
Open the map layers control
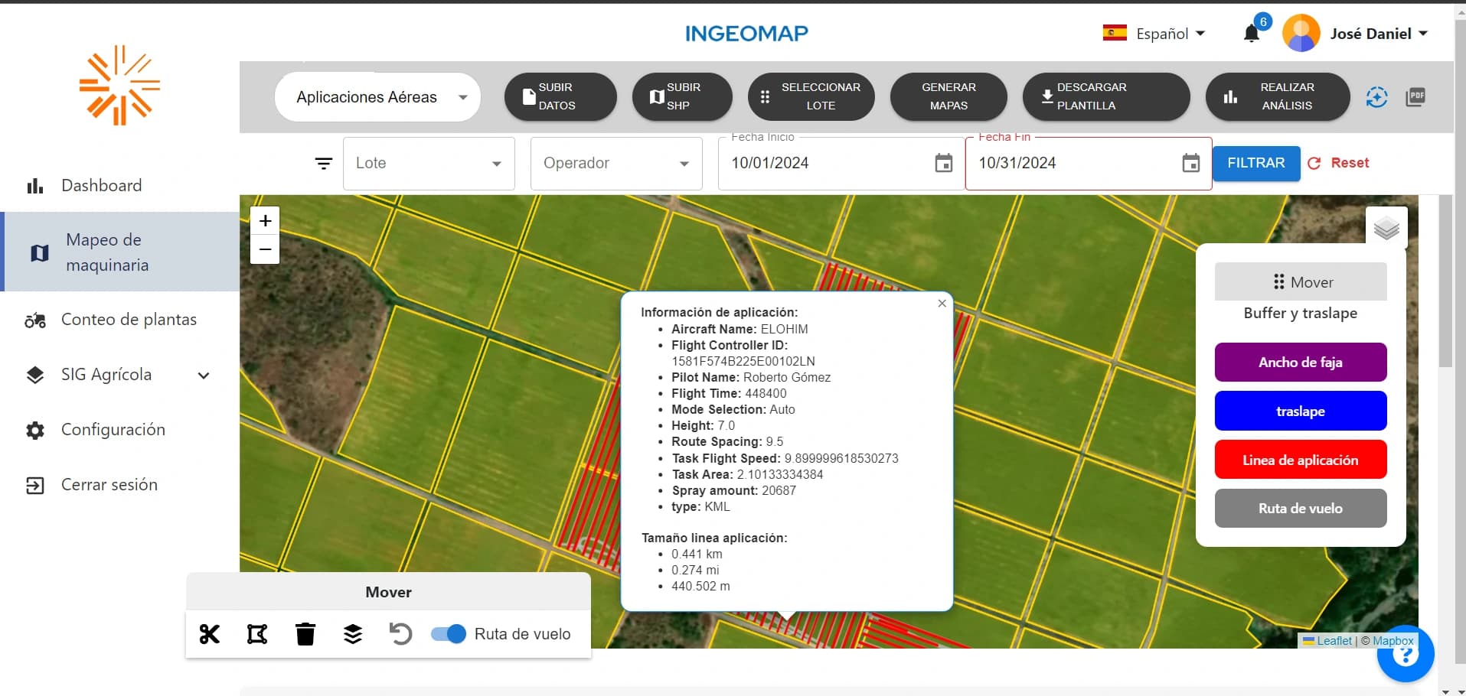pyautogui.click(x=1386, y=228)
